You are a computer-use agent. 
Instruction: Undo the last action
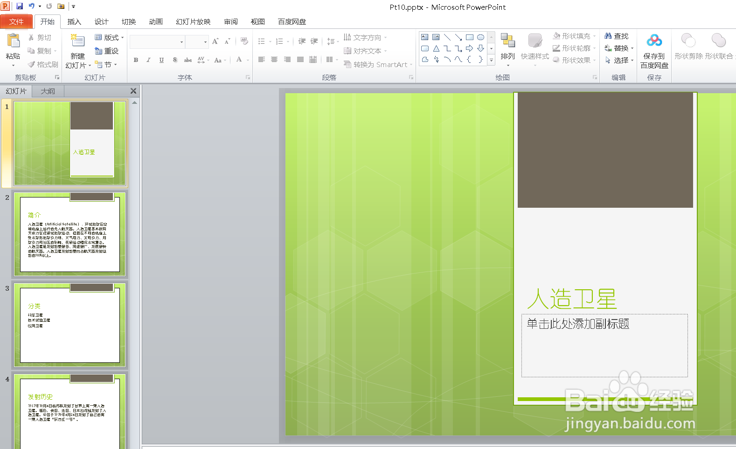click(31, 6)
